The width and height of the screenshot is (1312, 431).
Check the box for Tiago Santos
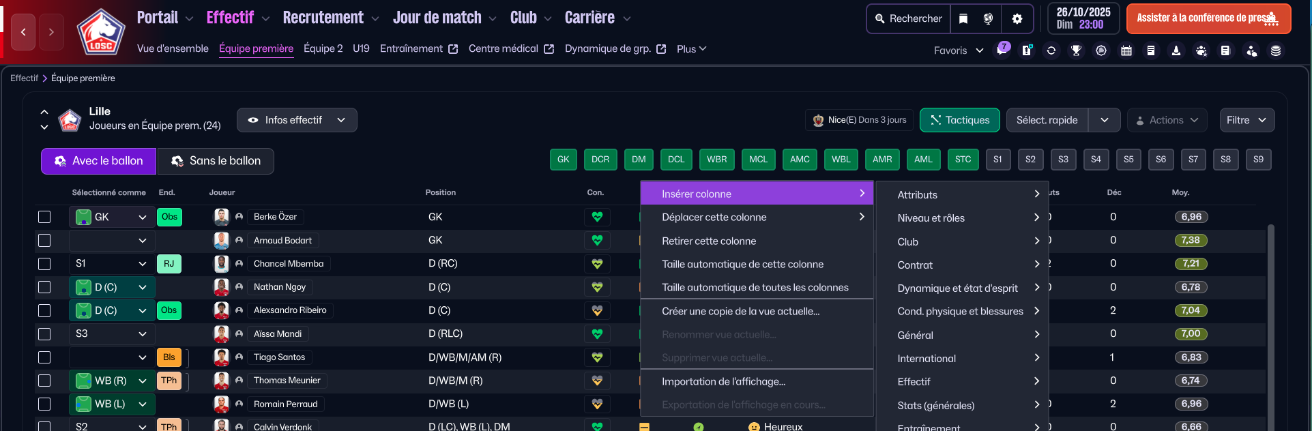pos(44,357)
